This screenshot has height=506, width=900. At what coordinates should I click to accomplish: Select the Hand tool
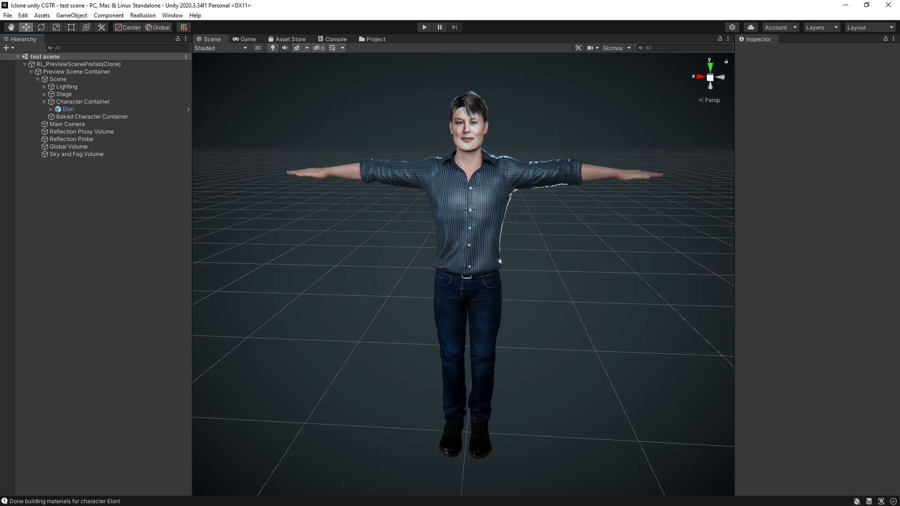pyautogui.click(x=11, y=27)
